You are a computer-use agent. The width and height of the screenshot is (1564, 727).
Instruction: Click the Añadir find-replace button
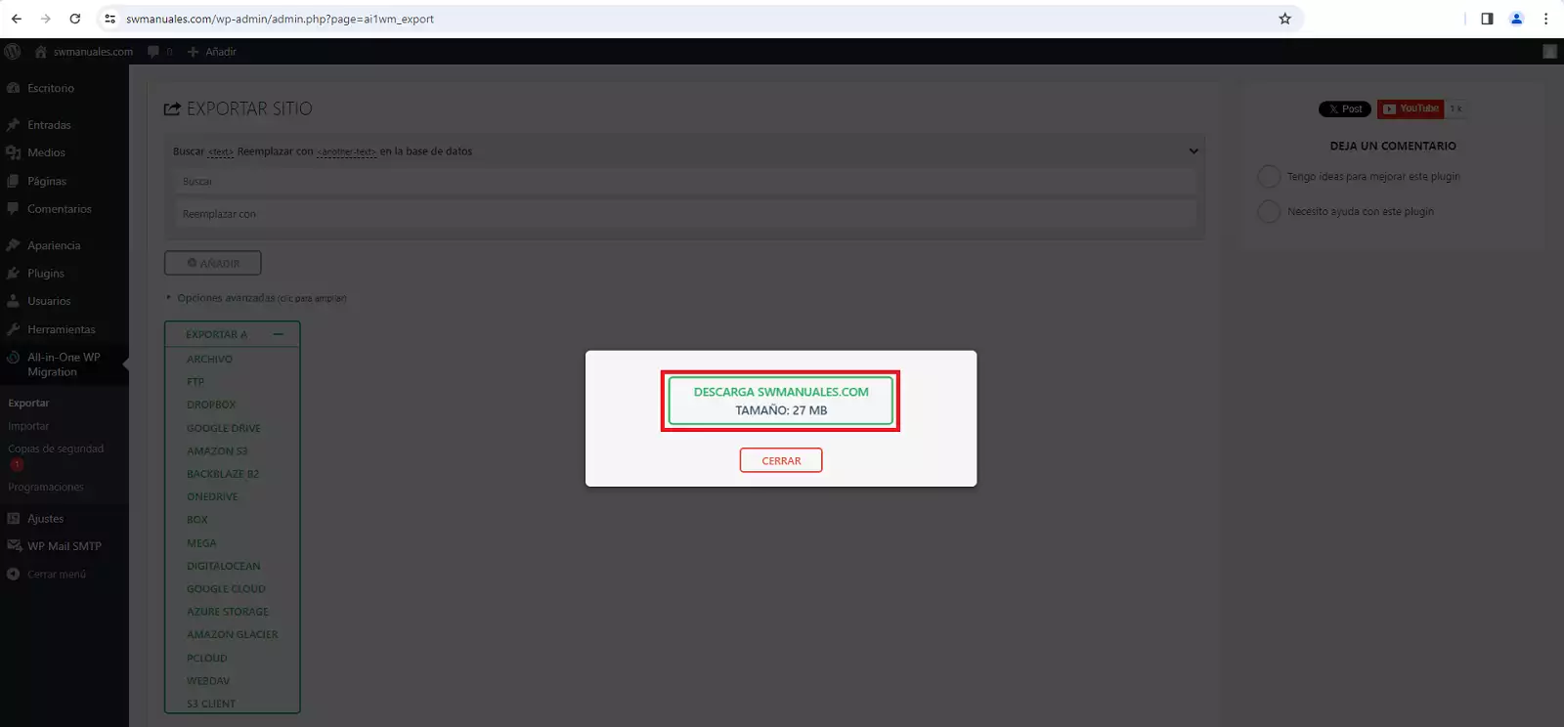click(x=213, y=263)
